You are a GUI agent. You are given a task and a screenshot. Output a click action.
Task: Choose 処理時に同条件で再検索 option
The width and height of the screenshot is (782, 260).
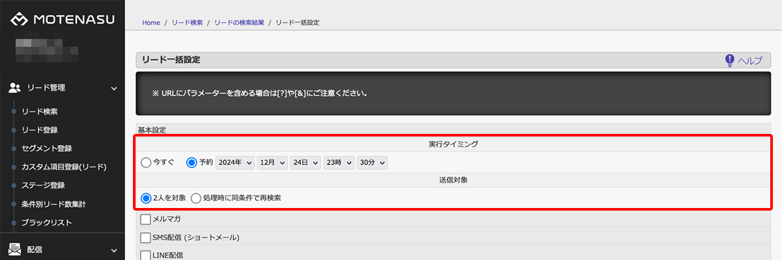click(x=195, y=198)
